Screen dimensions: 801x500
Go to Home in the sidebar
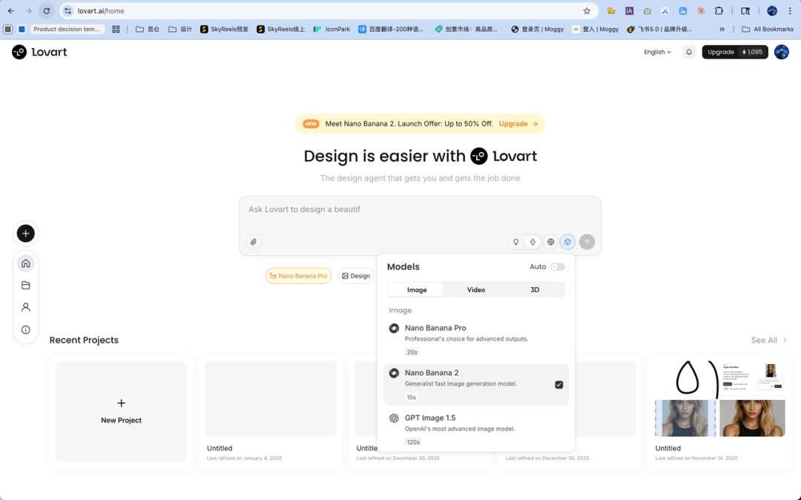tap(25, 263)
